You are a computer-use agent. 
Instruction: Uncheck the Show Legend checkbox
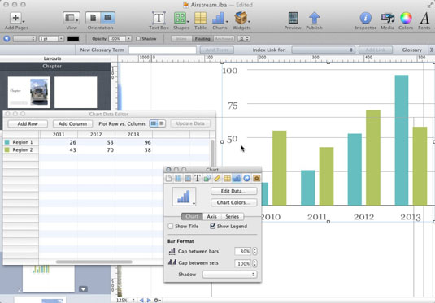[x=212, y=226]
